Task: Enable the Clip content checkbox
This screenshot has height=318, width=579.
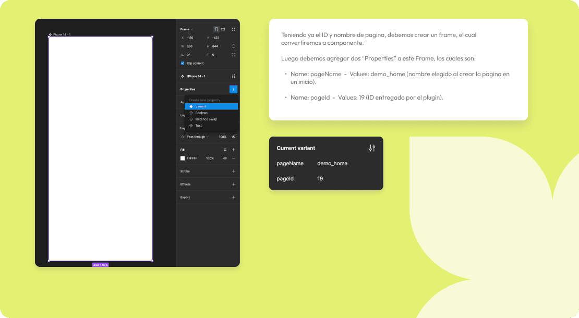Action: click(182, 64)
